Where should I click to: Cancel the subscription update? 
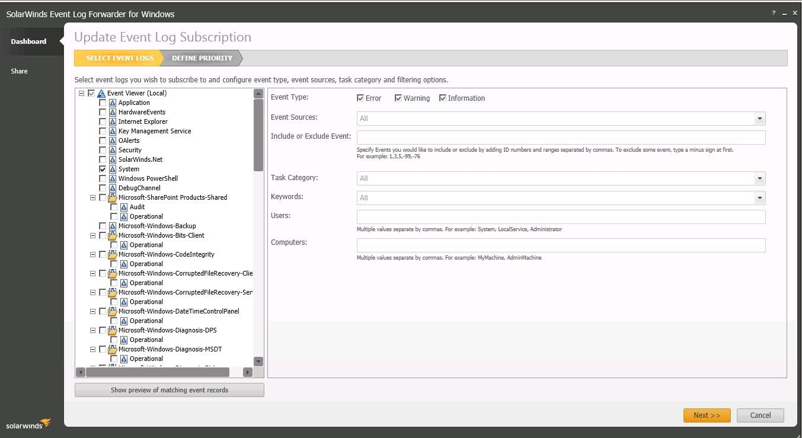click(761, 415)
